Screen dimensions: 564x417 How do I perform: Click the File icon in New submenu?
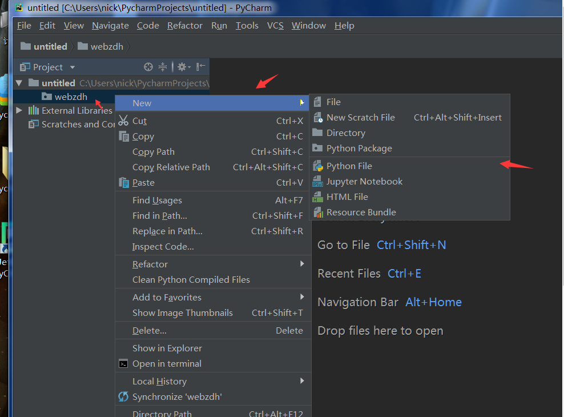(x=317, y=102)
